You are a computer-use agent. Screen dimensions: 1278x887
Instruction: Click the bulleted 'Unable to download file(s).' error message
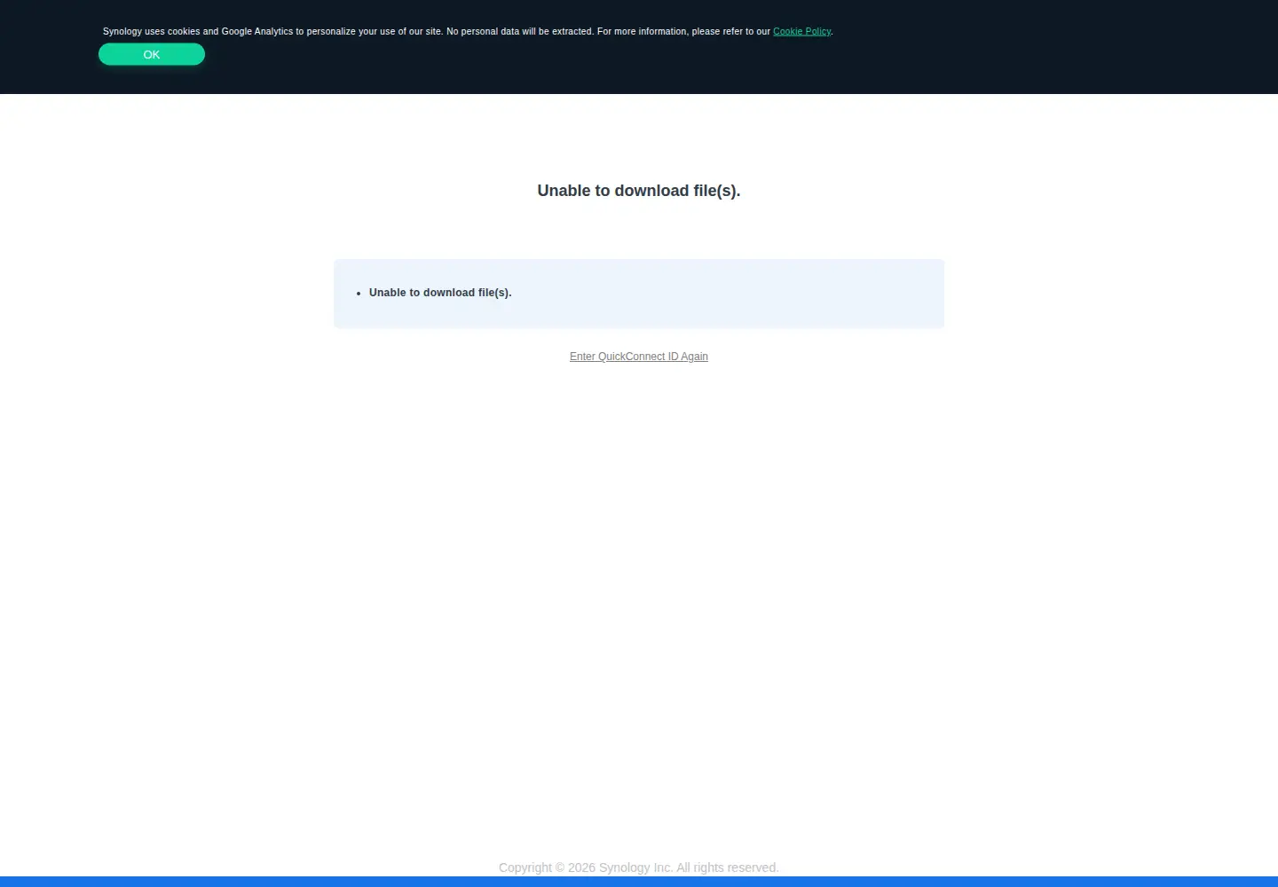point(440,293)
